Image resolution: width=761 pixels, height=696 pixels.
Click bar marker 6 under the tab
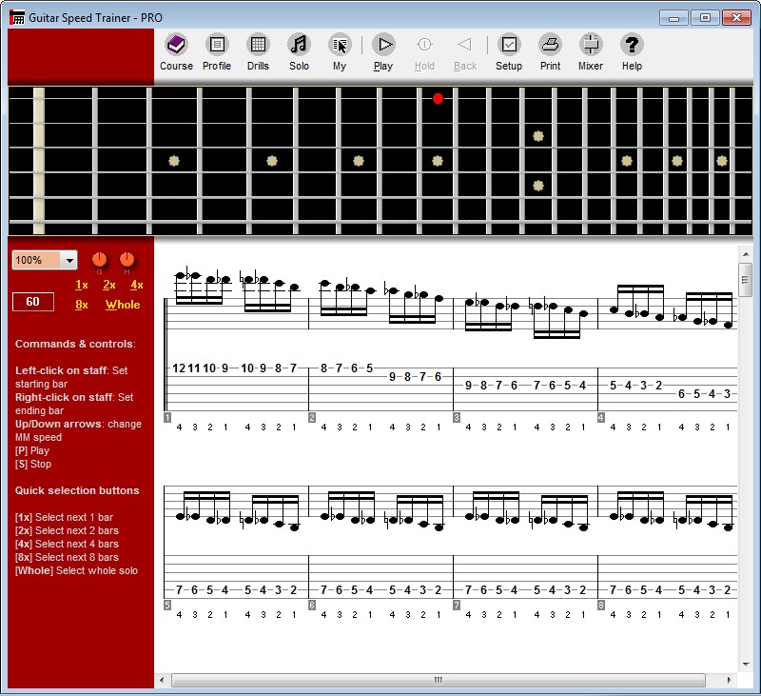[x=312, y=606]
